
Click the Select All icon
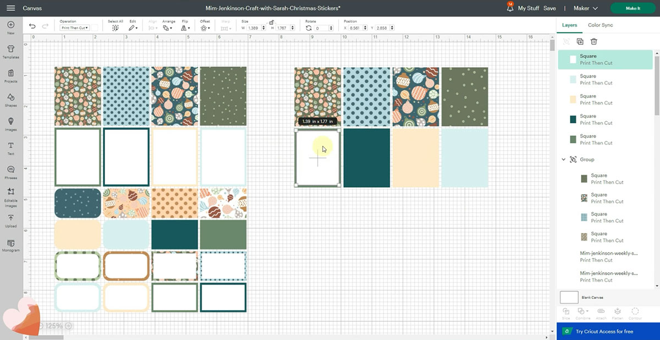116,28
